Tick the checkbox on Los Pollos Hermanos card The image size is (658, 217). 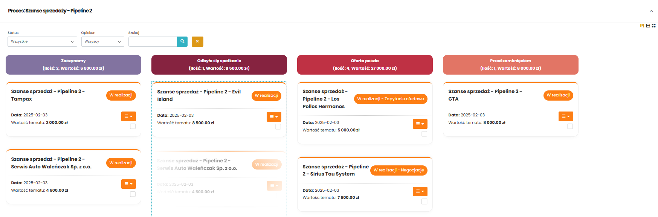(x=424, y=134)
